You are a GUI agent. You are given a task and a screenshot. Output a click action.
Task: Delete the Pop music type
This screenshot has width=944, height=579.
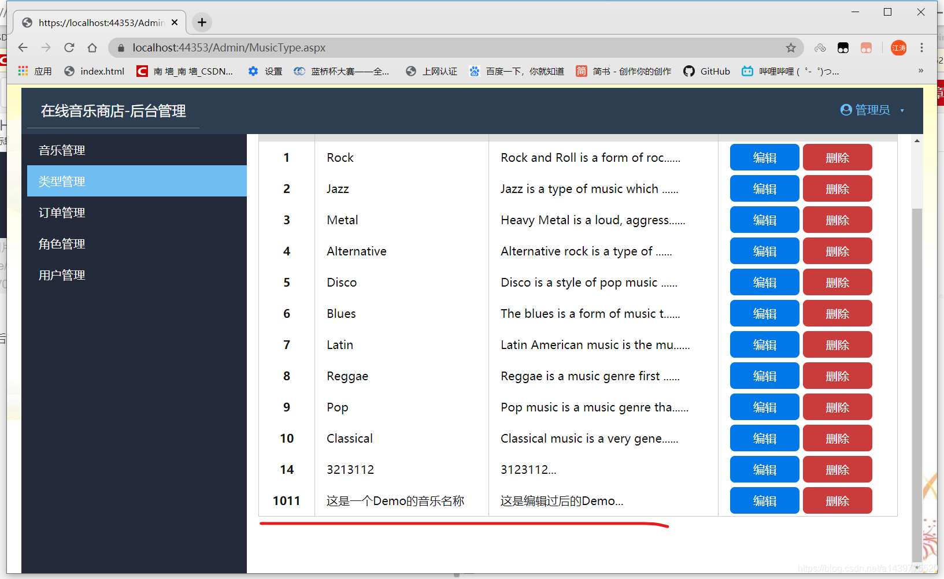[x=838, y=407]
